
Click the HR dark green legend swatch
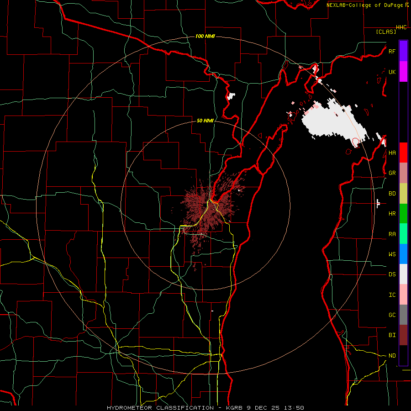[403, 214]
